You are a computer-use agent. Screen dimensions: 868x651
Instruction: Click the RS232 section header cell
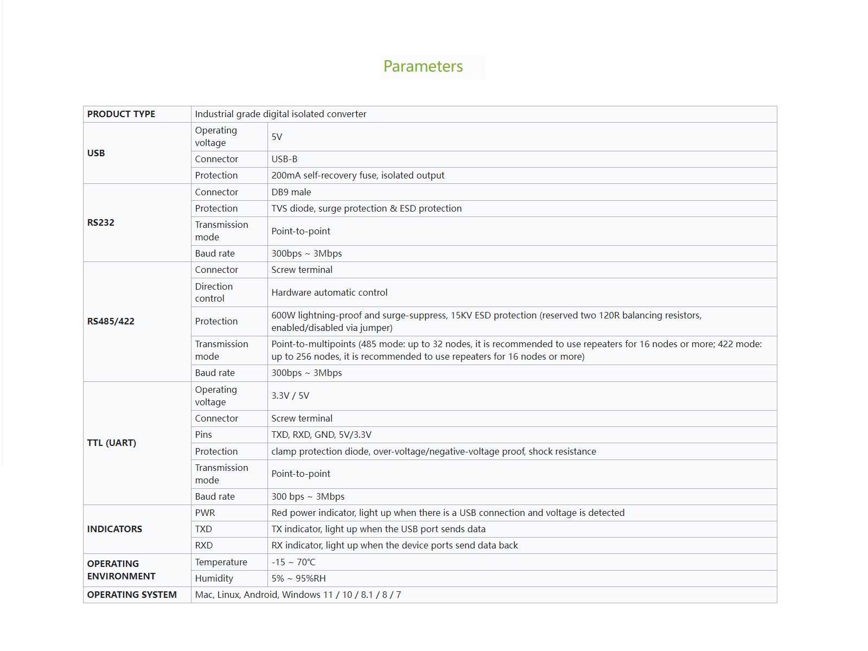(101, 222)
